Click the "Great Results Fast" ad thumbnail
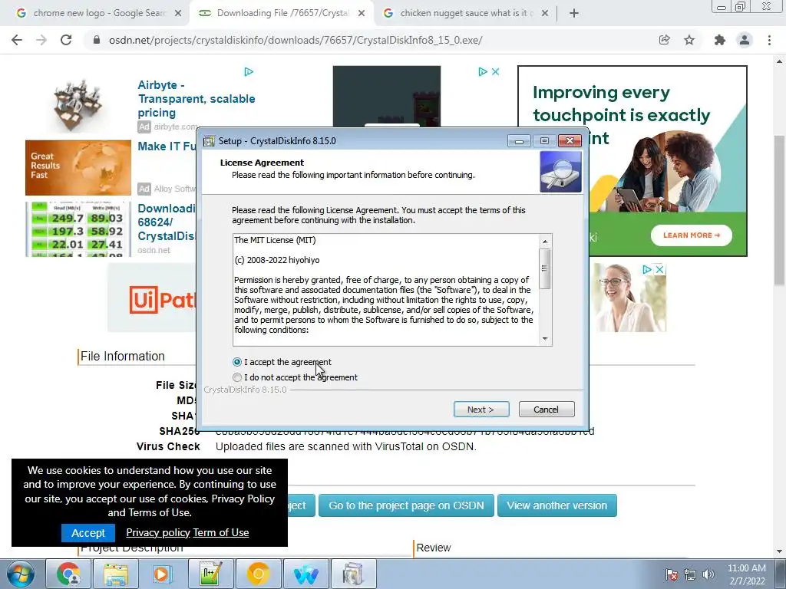The height and width of the screenshot is (589, 786). (78, 168)
